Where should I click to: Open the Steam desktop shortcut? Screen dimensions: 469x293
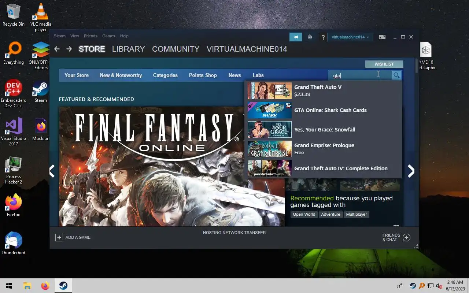point(41,92)
